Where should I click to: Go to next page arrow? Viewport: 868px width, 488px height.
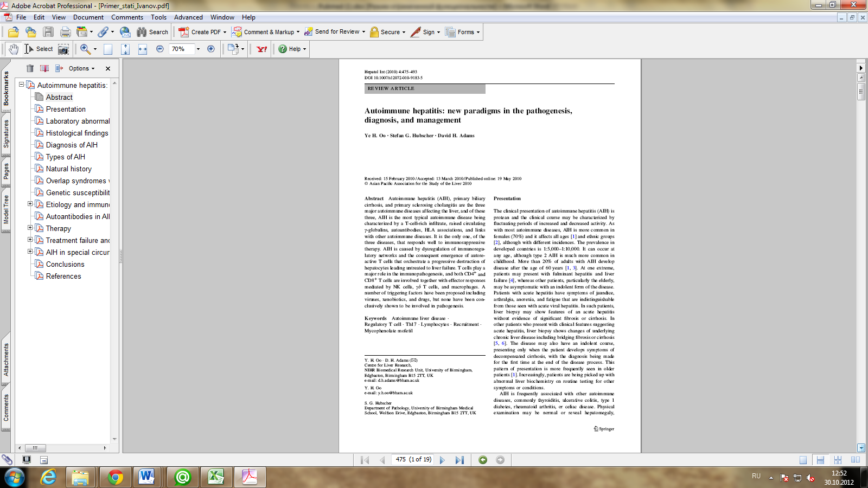tap(442, 460)
